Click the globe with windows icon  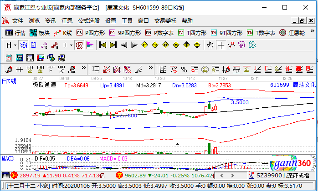51,58
